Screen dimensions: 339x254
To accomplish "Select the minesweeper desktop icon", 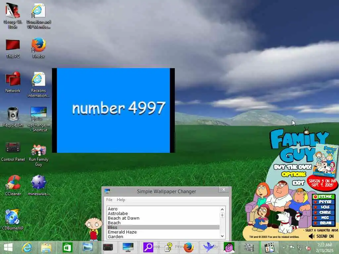I will click(39, 185).
